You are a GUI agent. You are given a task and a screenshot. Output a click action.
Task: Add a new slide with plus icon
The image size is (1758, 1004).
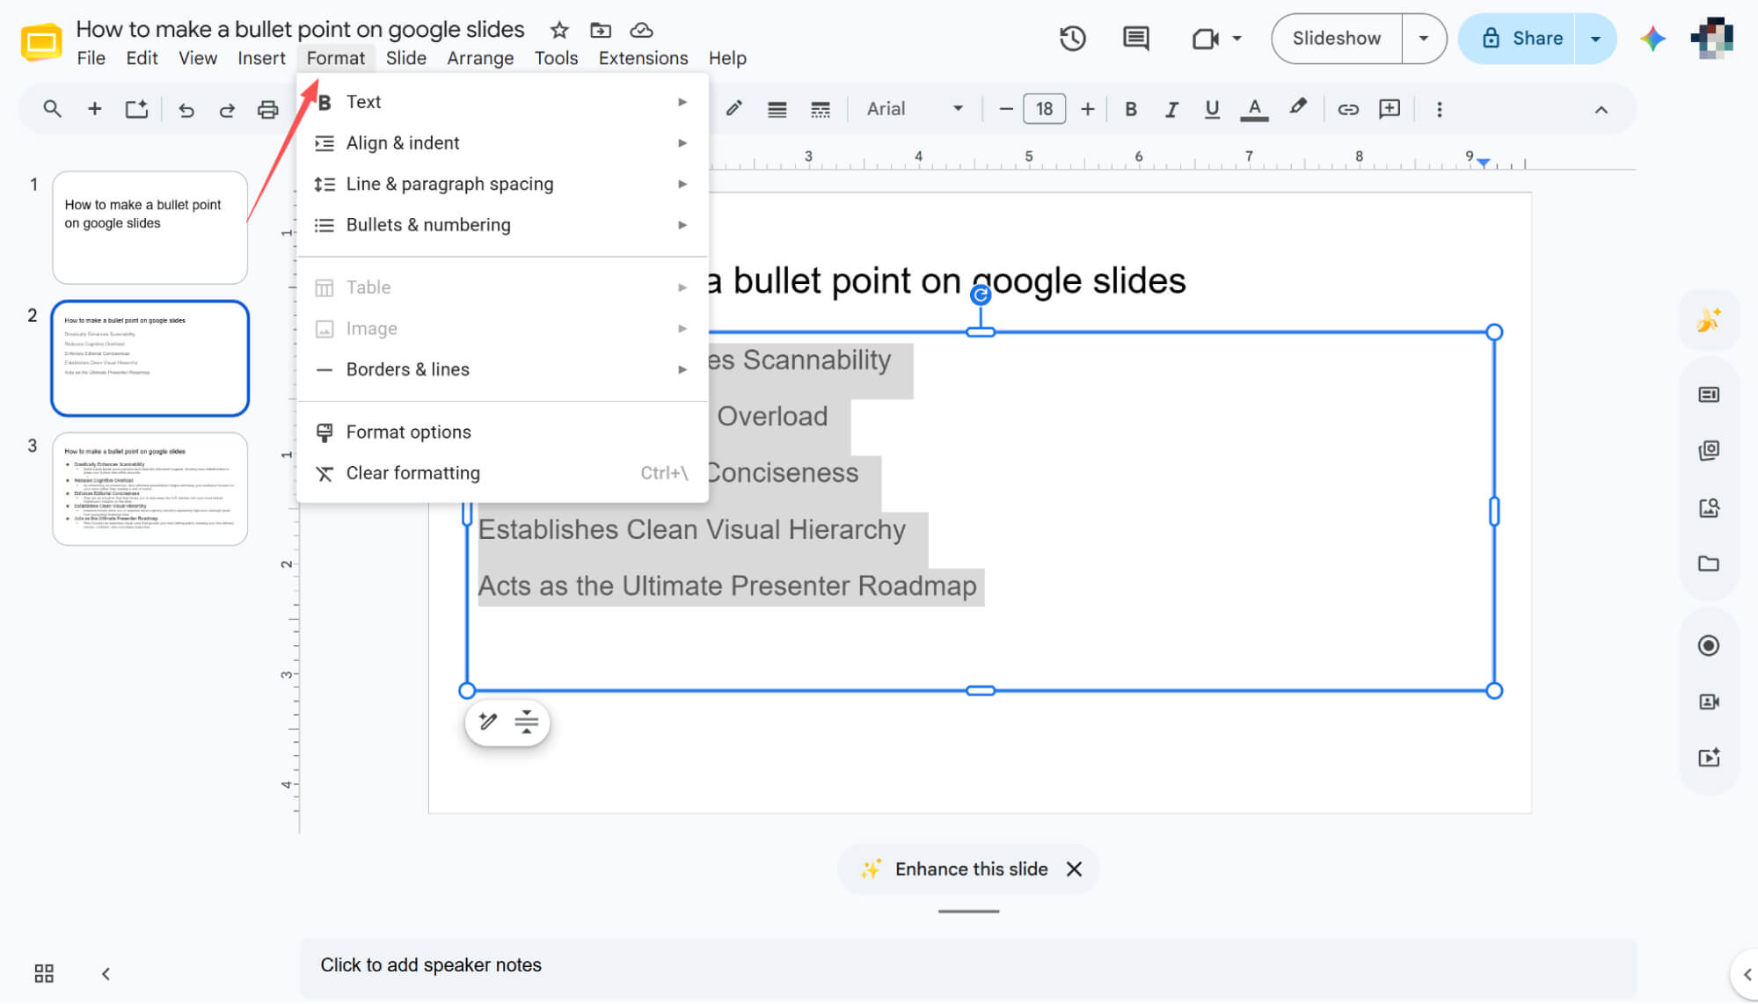(x=94, y=109)
